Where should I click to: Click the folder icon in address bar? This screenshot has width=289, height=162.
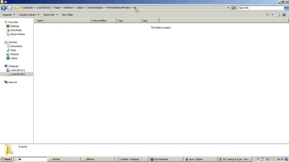point(18,8)
